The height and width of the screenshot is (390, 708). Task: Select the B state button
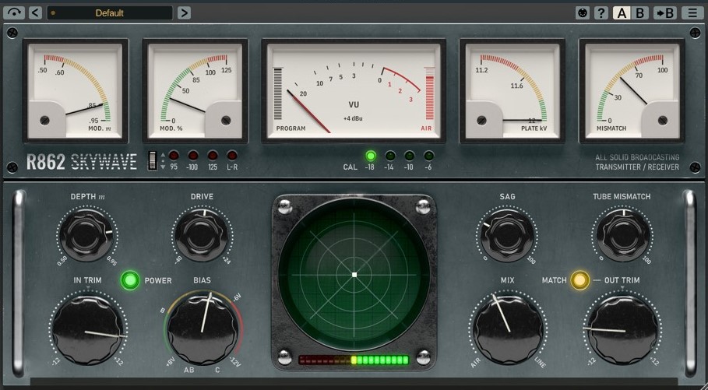pyautogui.click(x=639, y=12)
